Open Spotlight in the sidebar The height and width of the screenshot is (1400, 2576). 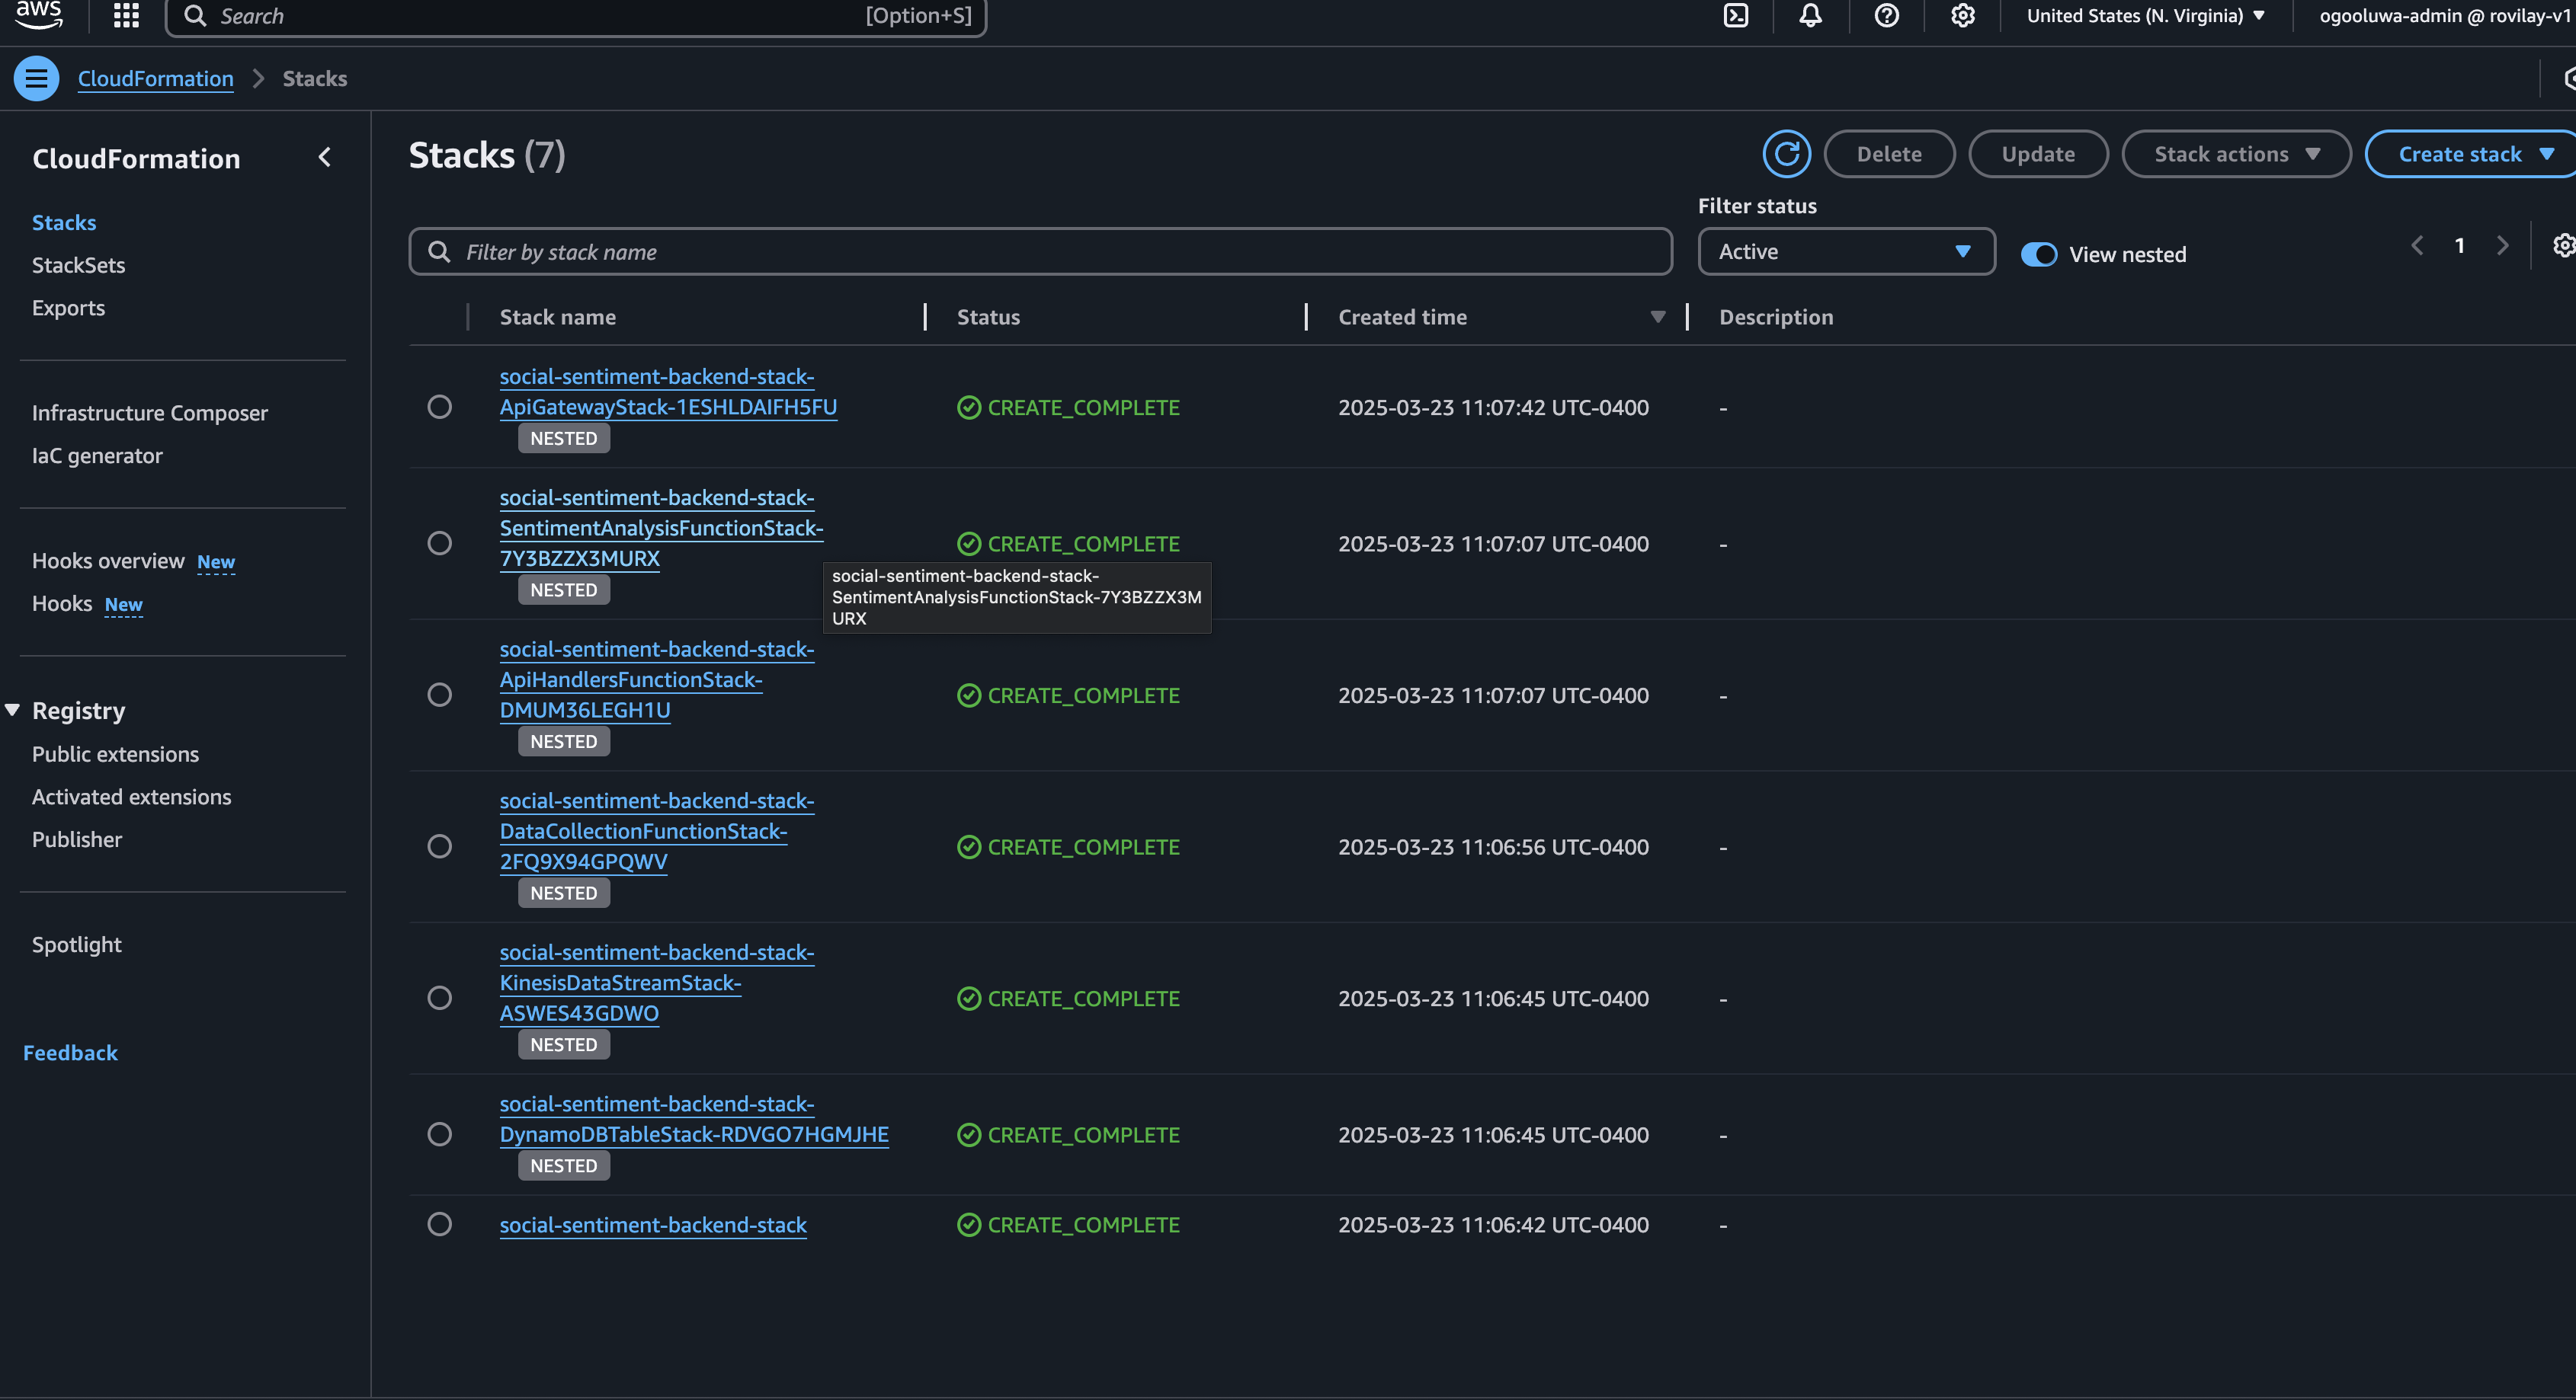(77, 945)
